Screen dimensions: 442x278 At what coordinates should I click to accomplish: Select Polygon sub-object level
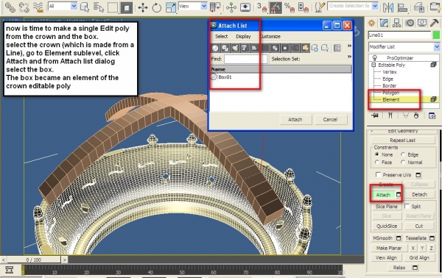(390, 93)
